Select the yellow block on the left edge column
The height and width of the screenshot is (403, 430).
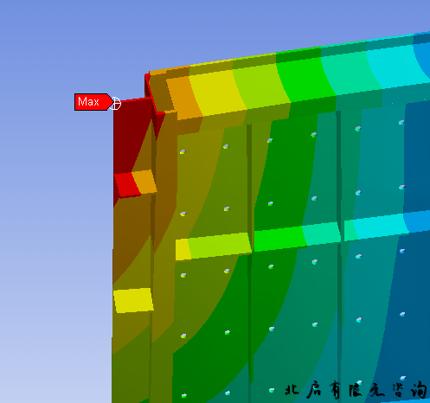133,300
